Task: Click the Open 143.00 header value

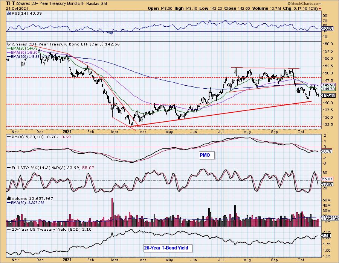Action: (x=160, y=9)
